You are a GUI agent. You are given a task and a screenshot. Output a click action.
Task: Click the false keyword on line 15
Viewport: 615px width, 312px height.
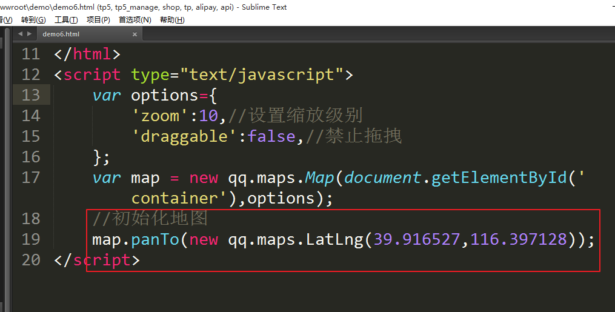click(271, 136)
